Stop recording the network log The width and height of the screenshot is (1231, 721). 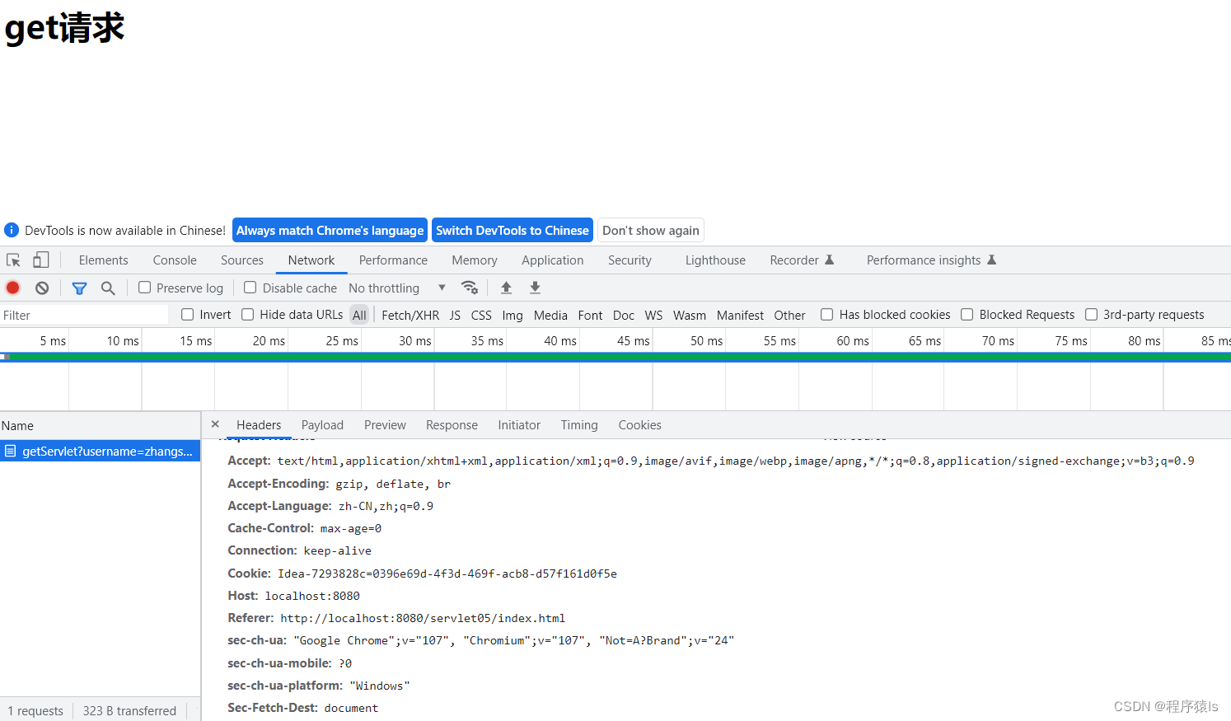(x=12, y=288)
